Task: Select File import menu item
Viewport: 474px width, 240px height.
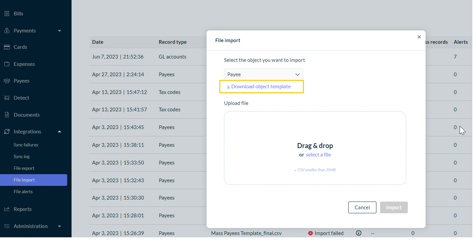Action: tap(33, 180)
